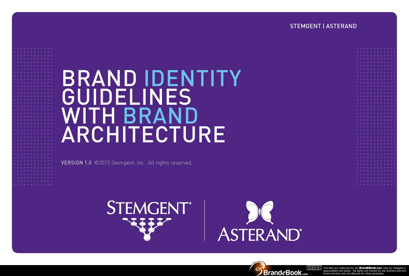Image resolution: width=409 pixels, height=276 pixels.
Task: Click the ADVICE label in the footer
Action: [314, 268]
